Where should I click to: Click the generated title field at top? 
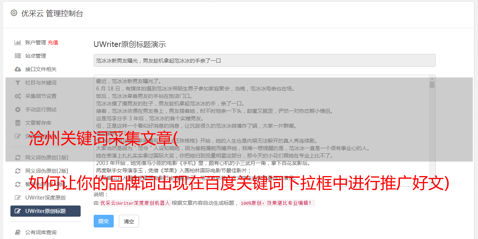click(264, 60)
